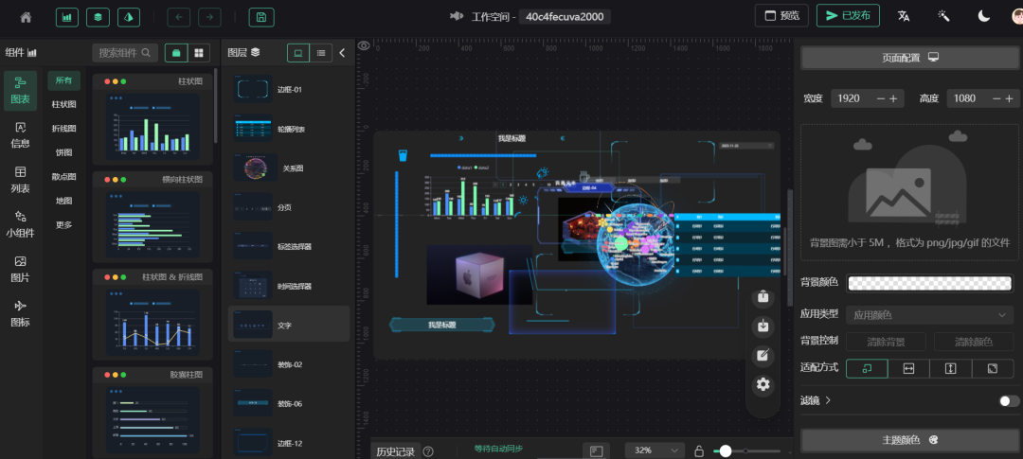Click the export upload floating icon
The image size is (1023, 459).
point(763,297)
